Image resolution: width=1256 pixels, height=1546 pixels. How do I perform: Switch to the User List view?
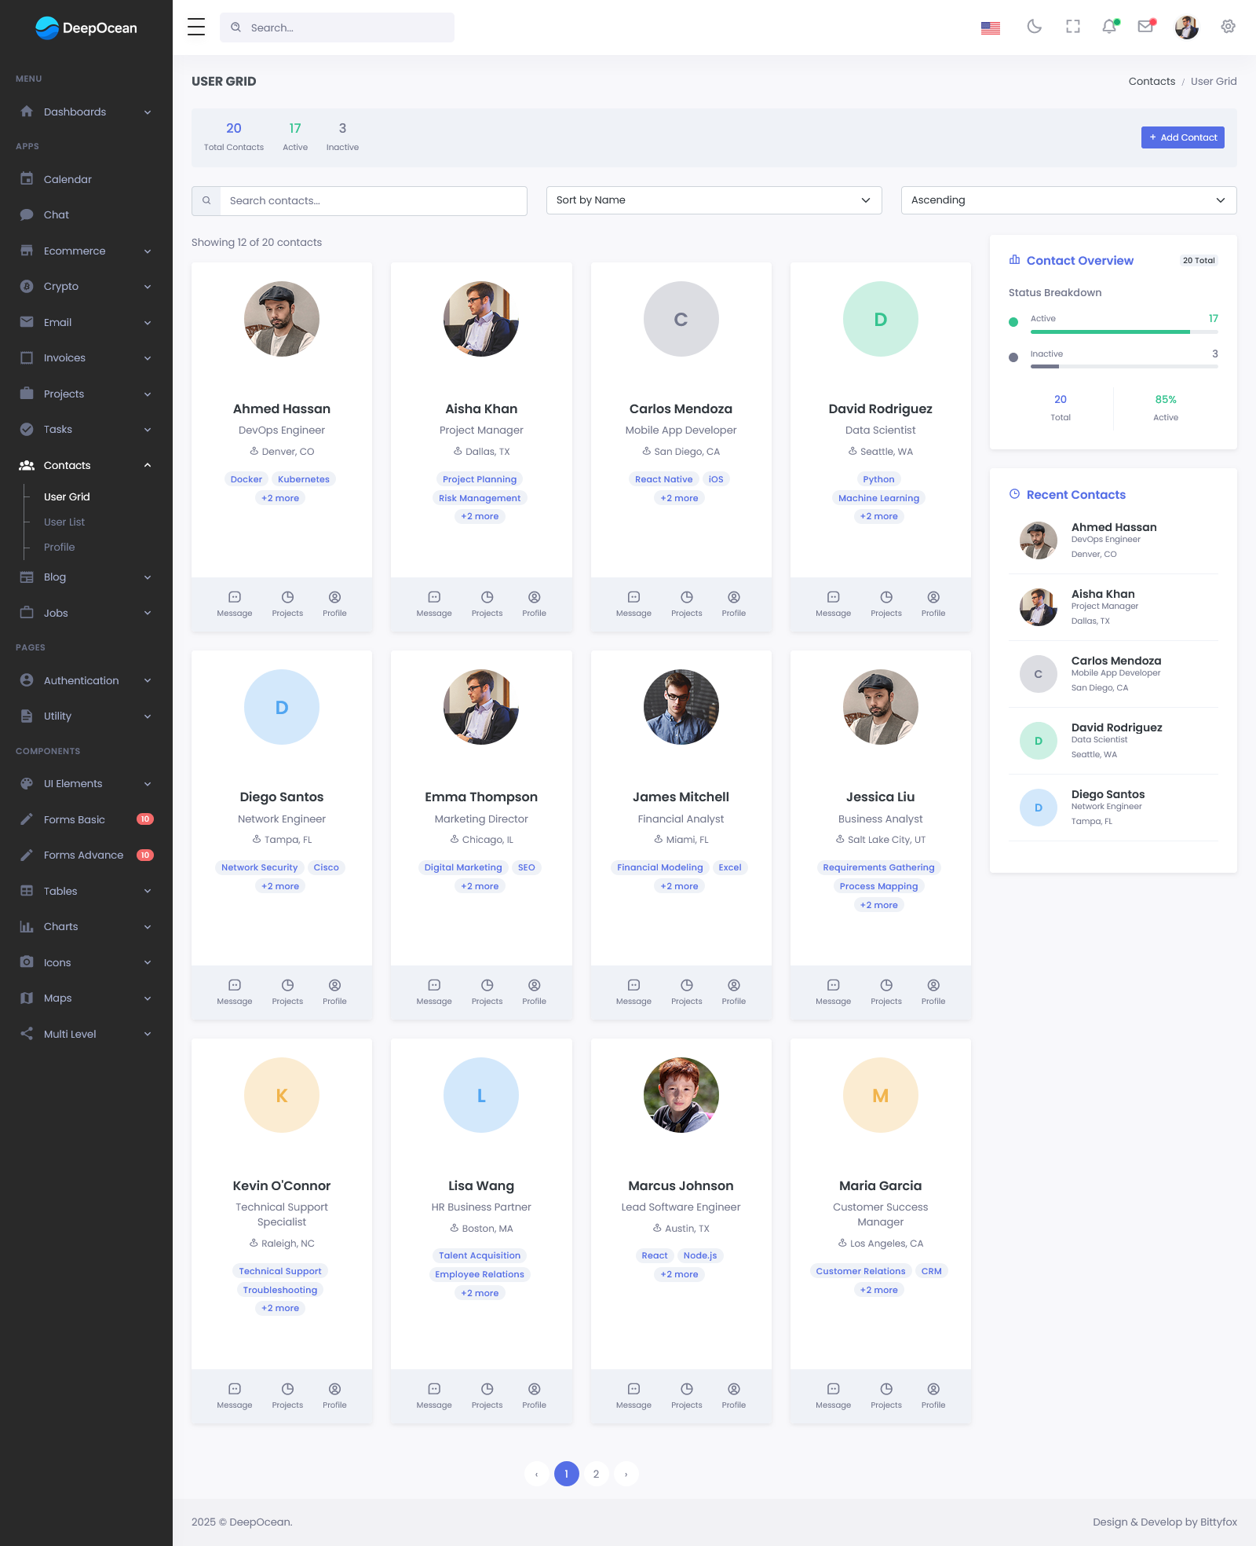tap(64, 522)
